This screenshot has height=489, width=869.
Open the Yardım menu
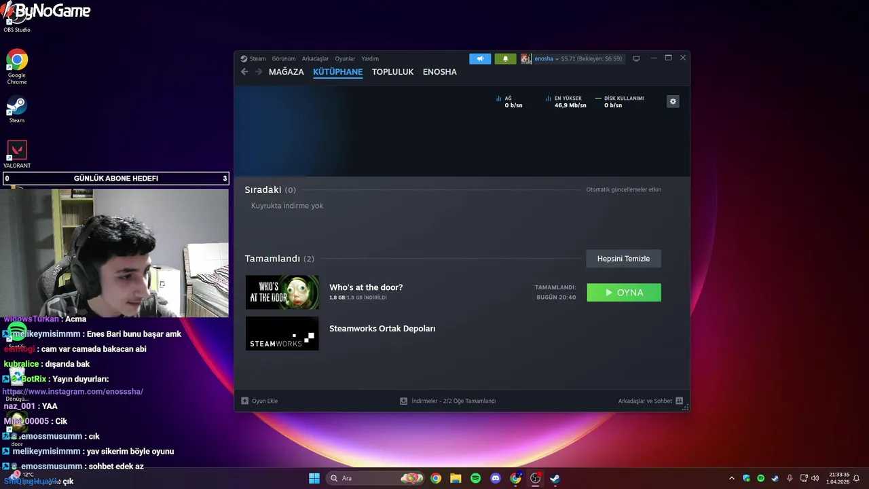370,58
